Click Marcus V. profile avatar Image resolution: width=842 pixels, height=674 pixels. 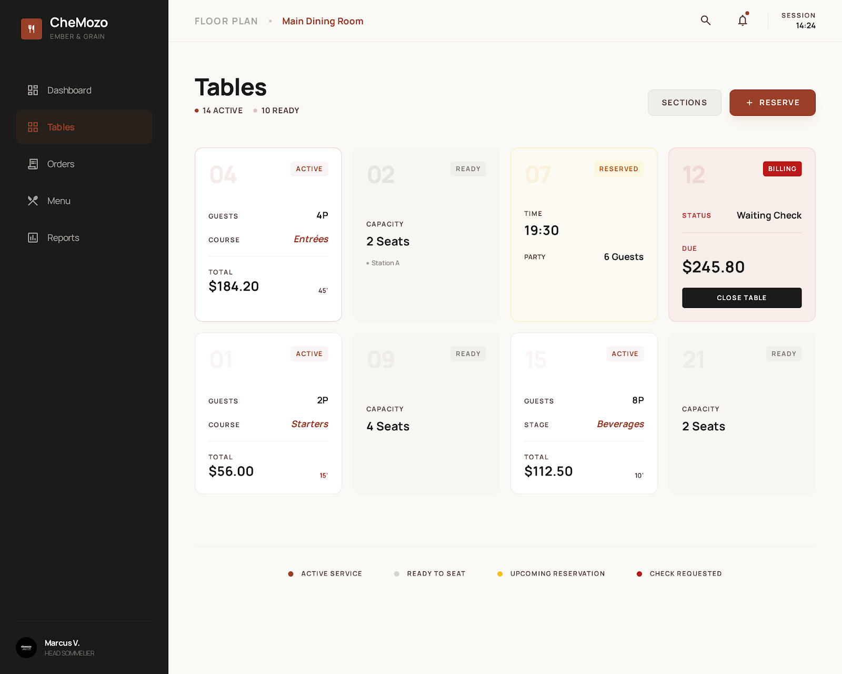tap(26, 648)
